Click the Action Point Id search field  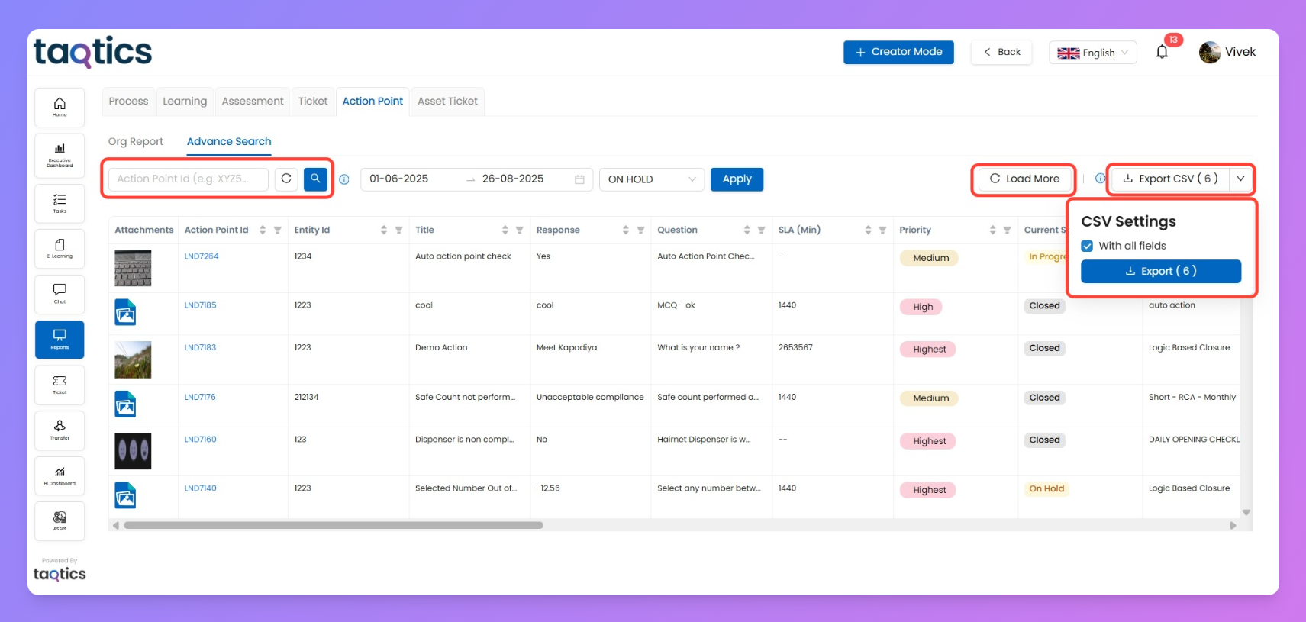[188, 179]
